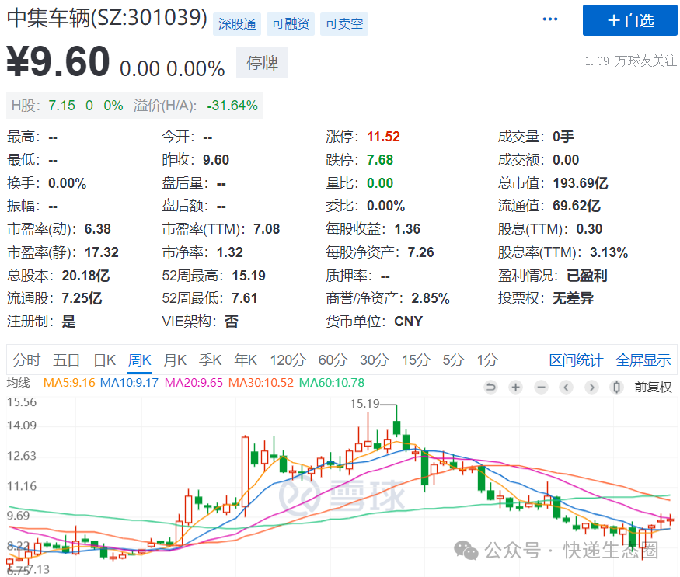Click the 1.09 万球友关注 follower count

point(630,61)
